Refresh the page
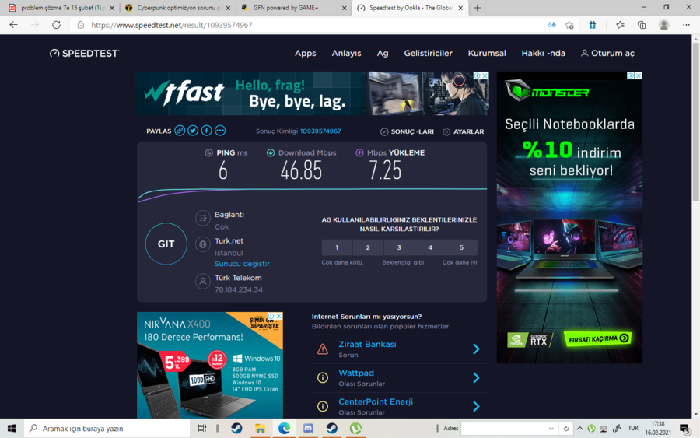The width and height of the screenshot is (700, 438). coord(56,25)
